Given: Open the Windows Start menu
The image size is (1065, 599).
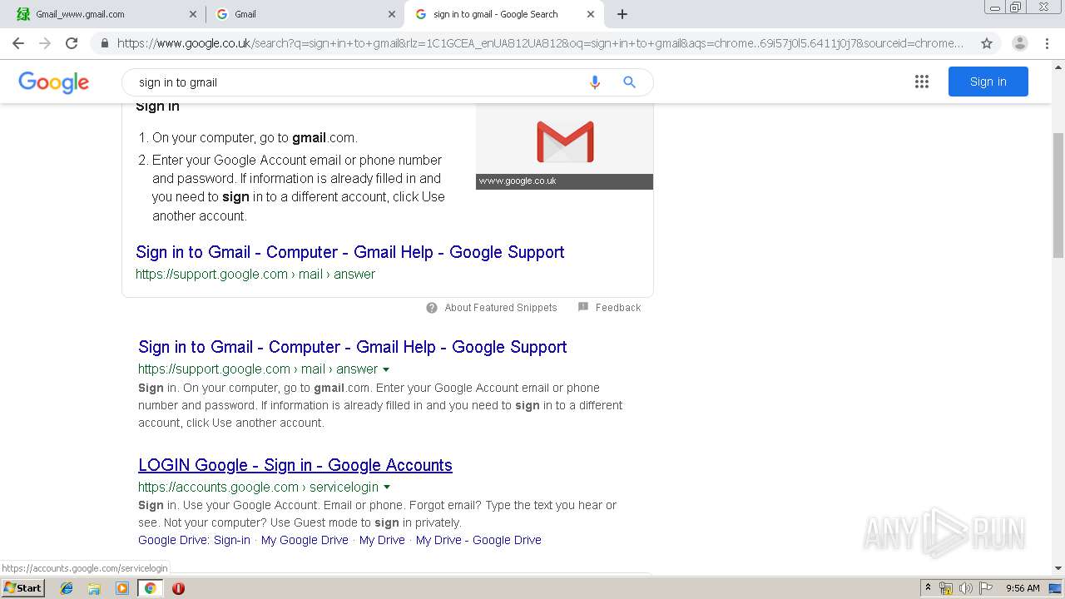Looking at the screenshot, I should click(22, 588).
